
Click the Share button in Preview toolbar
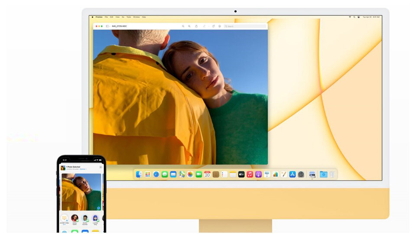(196, 26)
